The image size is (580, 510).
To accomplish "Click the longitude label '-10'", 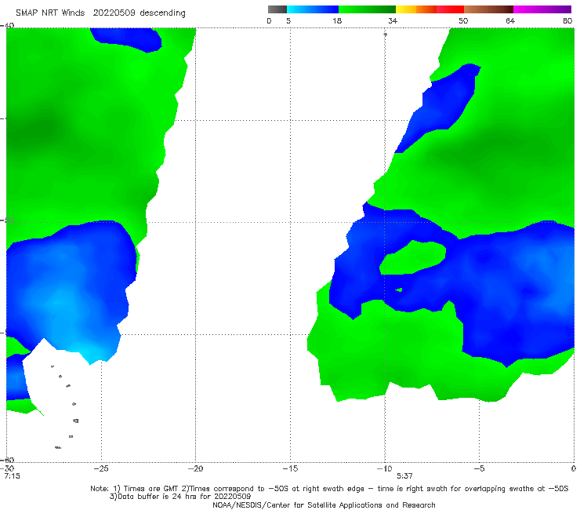I will pos(384,468).
